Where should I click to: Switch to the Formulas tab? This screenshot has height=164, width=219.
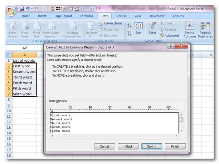click(x=86, y=16)
